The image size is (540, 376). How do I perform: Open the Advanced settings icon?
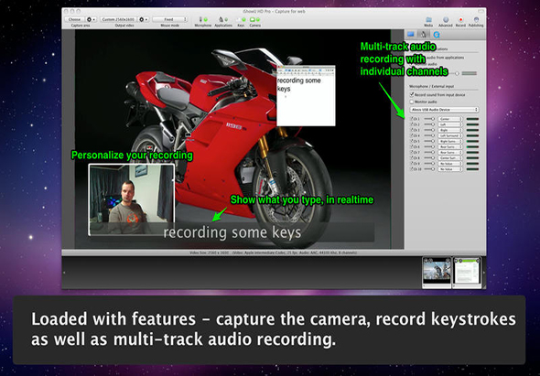(446, 19)
